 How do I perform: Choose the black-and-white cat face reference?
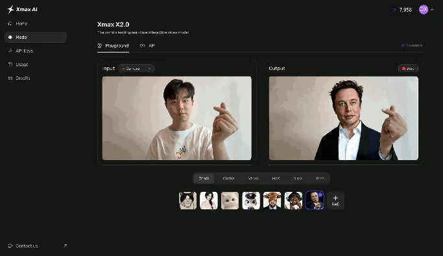pos(188,200)
